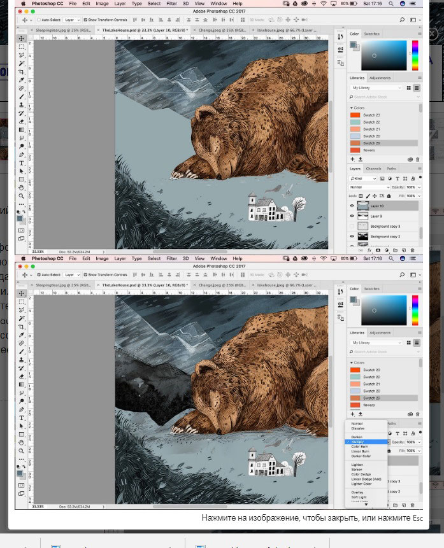Open the Normal blend mode dropdown in upper Layers panel

pyautogui.click(x=369, y=187)
